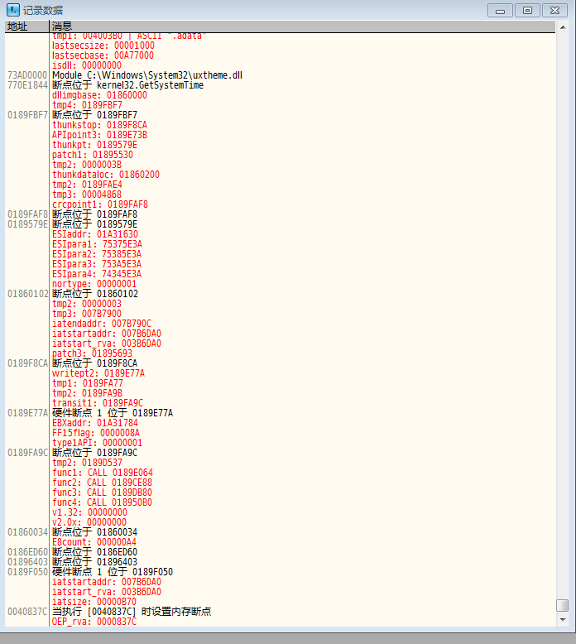This screenshot has height=644, width=576.
Task: Minimize the 记录数据 window
Action: 500,11
